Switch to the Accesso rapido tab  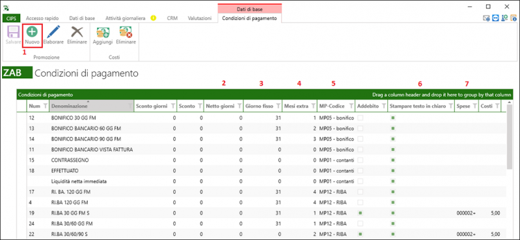point(42,18)
